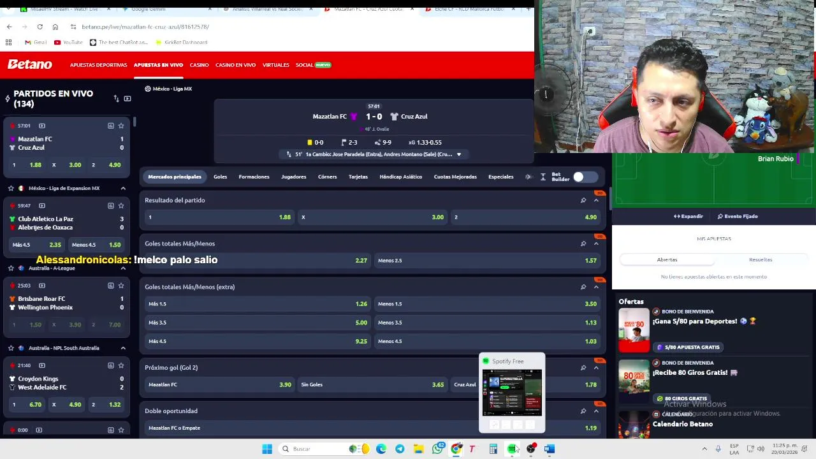This screenshot has width=816, height=459.
Task: Collapse the Resultado del partido market
Action: (x=596, y=200)
